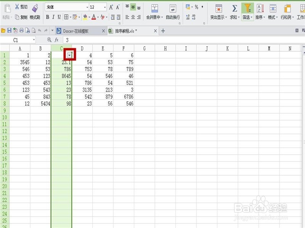Screen dimensions: 305x228
Task: Click the fill color bucket icon
Action: coord(85,17)
